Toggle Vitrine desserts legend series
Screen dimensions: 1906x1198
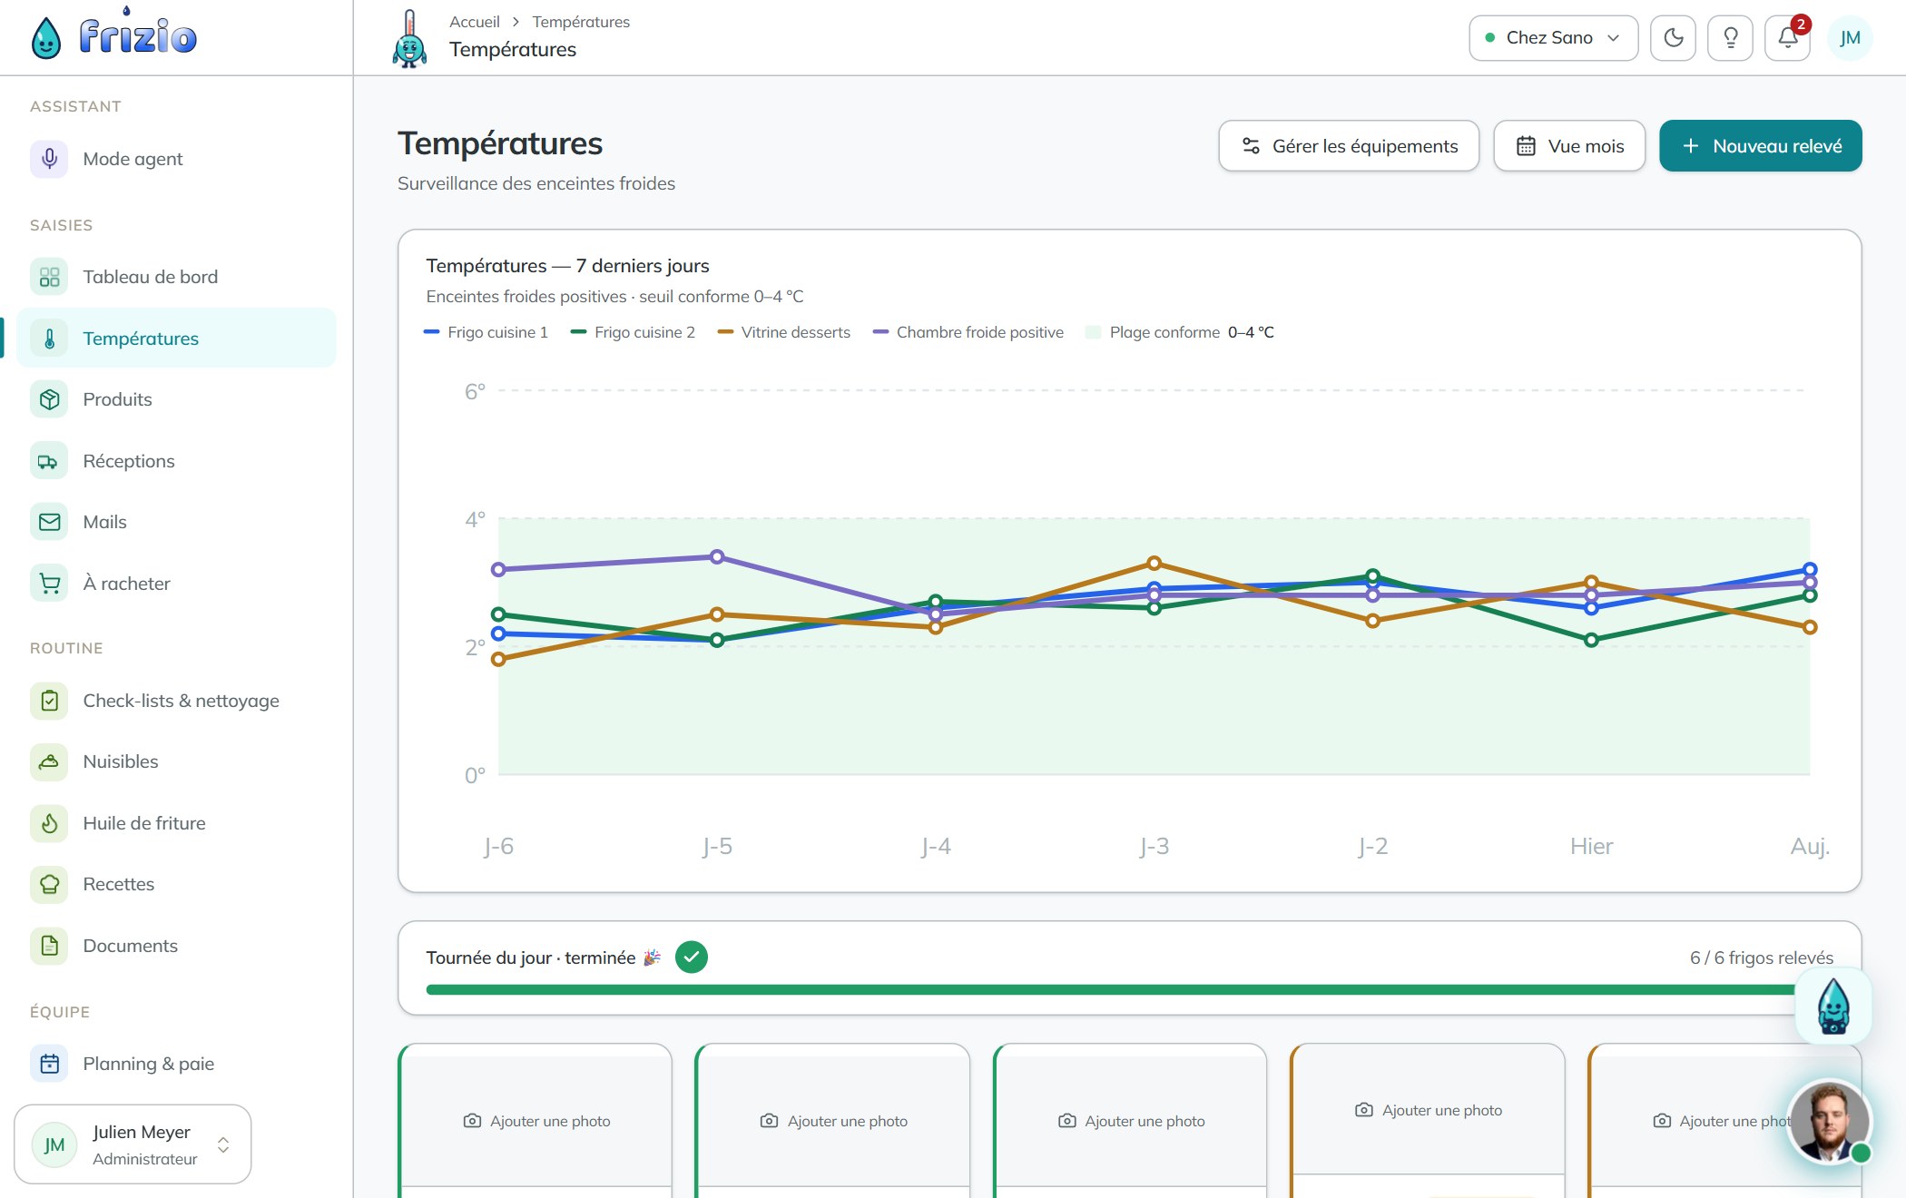click(x=784, y=332)
